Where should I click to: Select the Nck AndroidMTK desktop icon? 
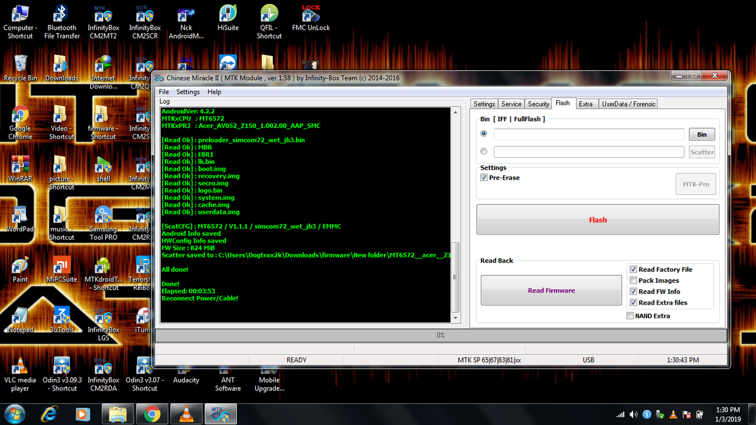click(186, 22)
